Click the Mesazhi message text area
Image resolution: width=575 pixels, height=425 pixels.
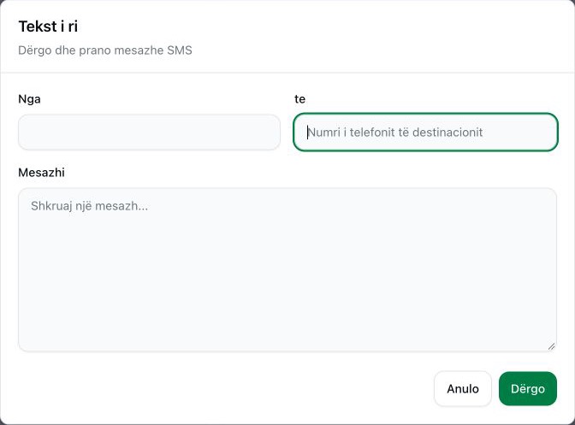tap(287, 270)
